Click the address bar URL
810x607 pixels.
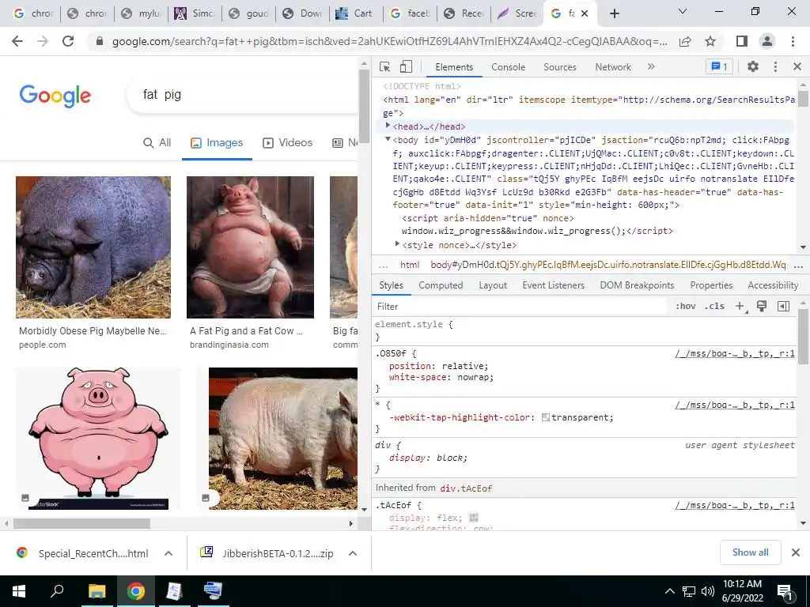(x=389, y=42)
